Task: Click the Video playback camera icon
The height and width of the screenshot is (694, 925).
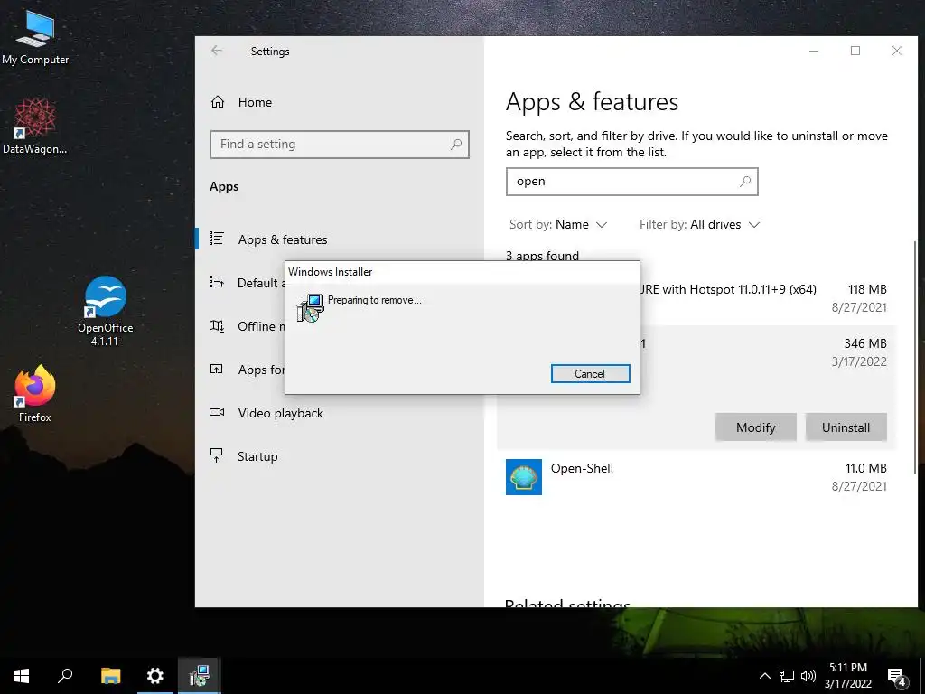Action: click(x=217, y=412)
